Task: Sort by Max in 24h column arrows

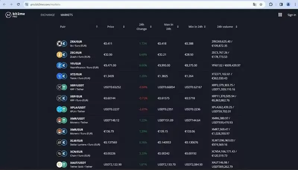Action: [178, 27]
